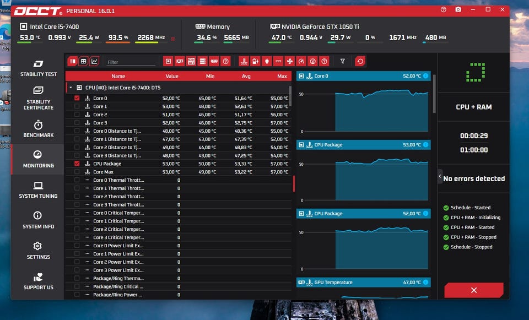The height and width of the screenshot is (320, 529).
Task: Click the power plug sensor filter icon
Action: (x=267, y=61)
